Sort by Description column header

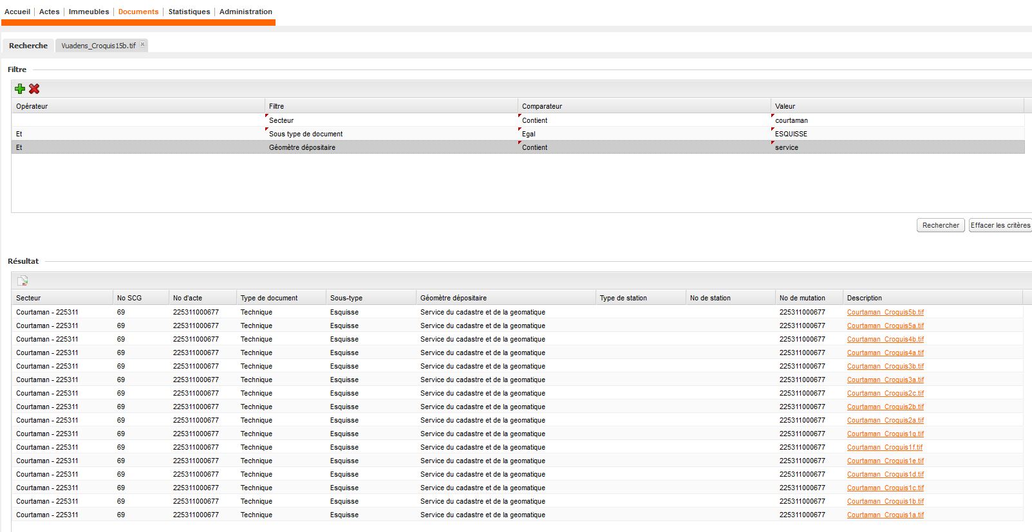[x=933, y=298]
